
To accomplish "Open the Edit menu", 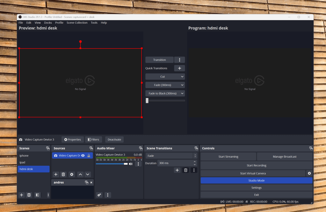I will pyautogui.click(x=29, y=22).
